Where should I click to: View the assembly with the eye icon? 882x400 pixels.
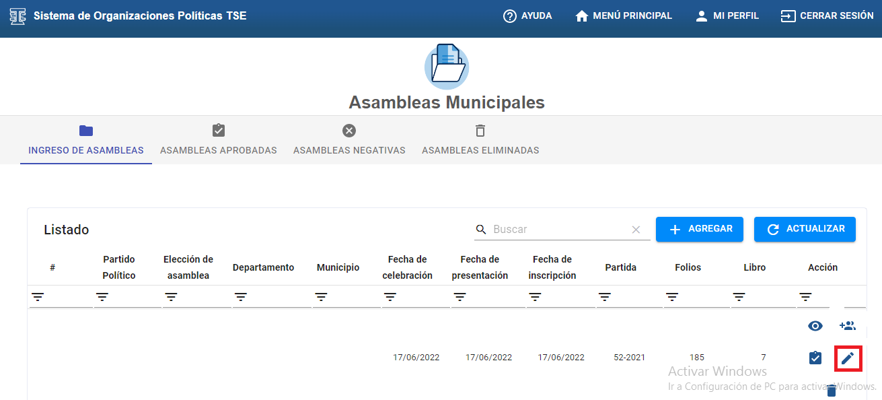[815, 326]
